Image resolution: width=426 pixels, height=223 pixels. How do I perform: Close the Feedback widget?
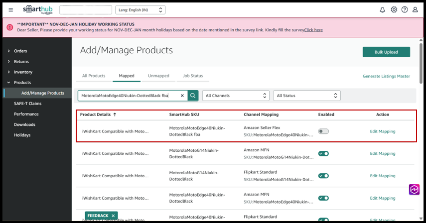113,216
